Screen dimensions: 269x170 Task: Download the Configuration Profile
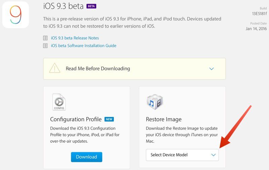[x=86, y=157]
